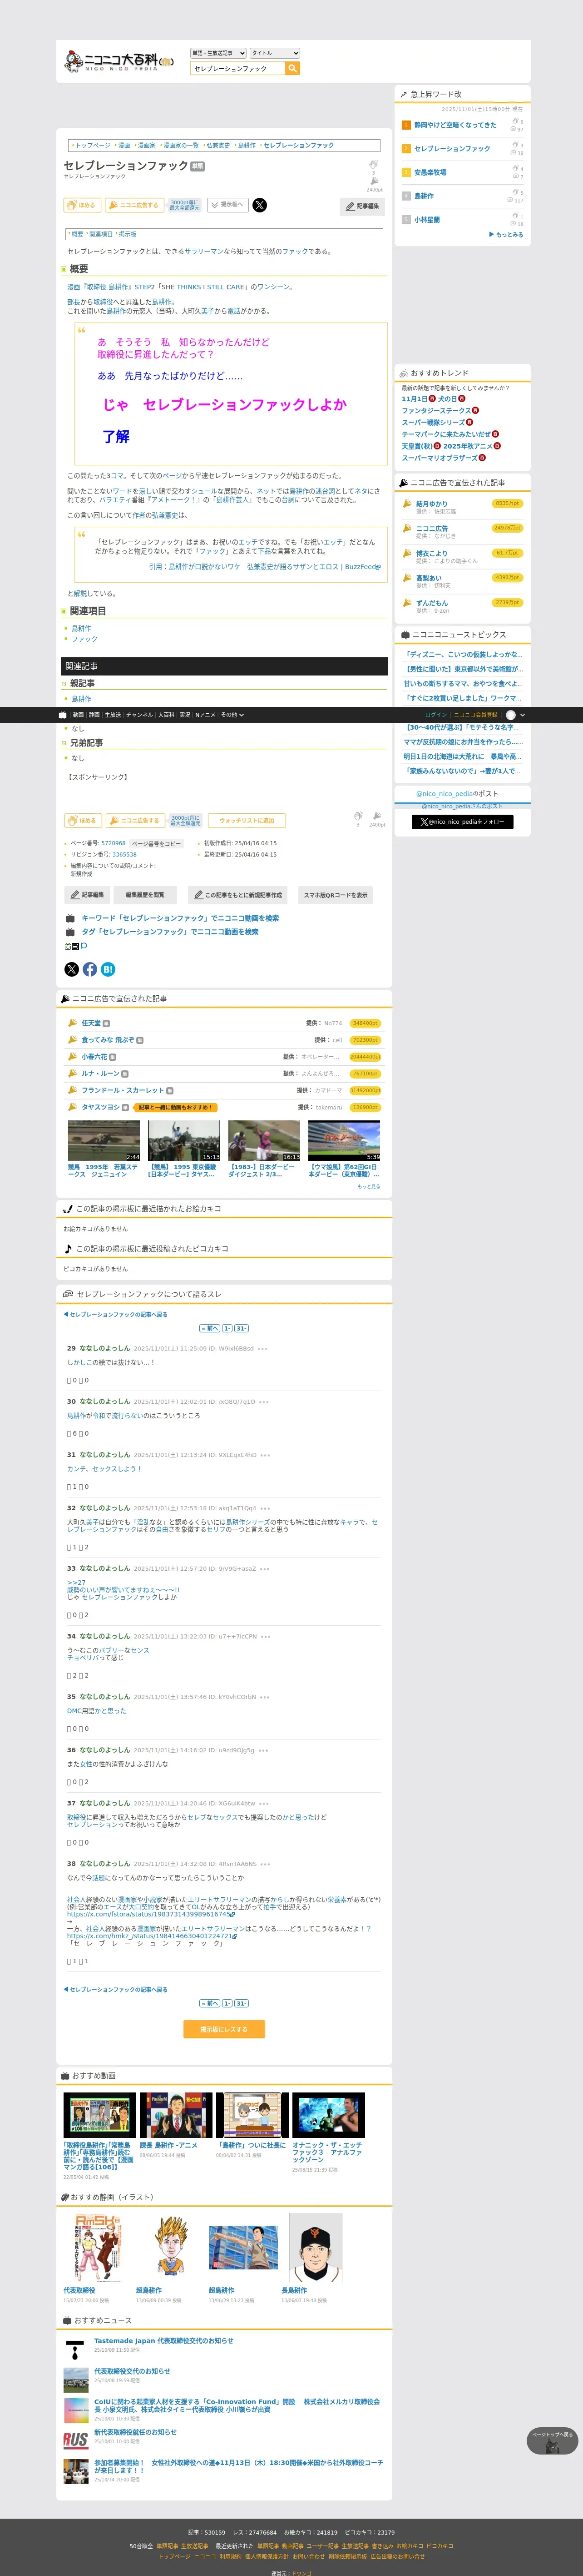The height and width of the screenshot is (2576, 583).
Task: Click the 漫画家の一覧 breadcrumb link
Action: coord(181,145)
